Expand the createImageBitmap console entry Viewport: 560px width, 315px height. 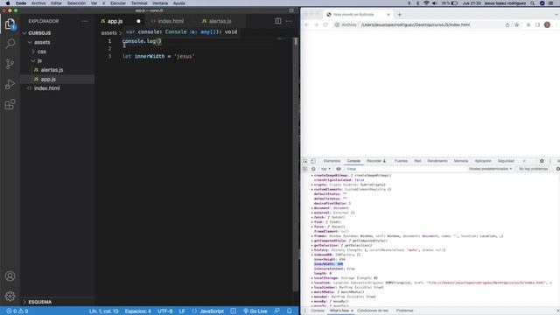click(x=312, y=176)
